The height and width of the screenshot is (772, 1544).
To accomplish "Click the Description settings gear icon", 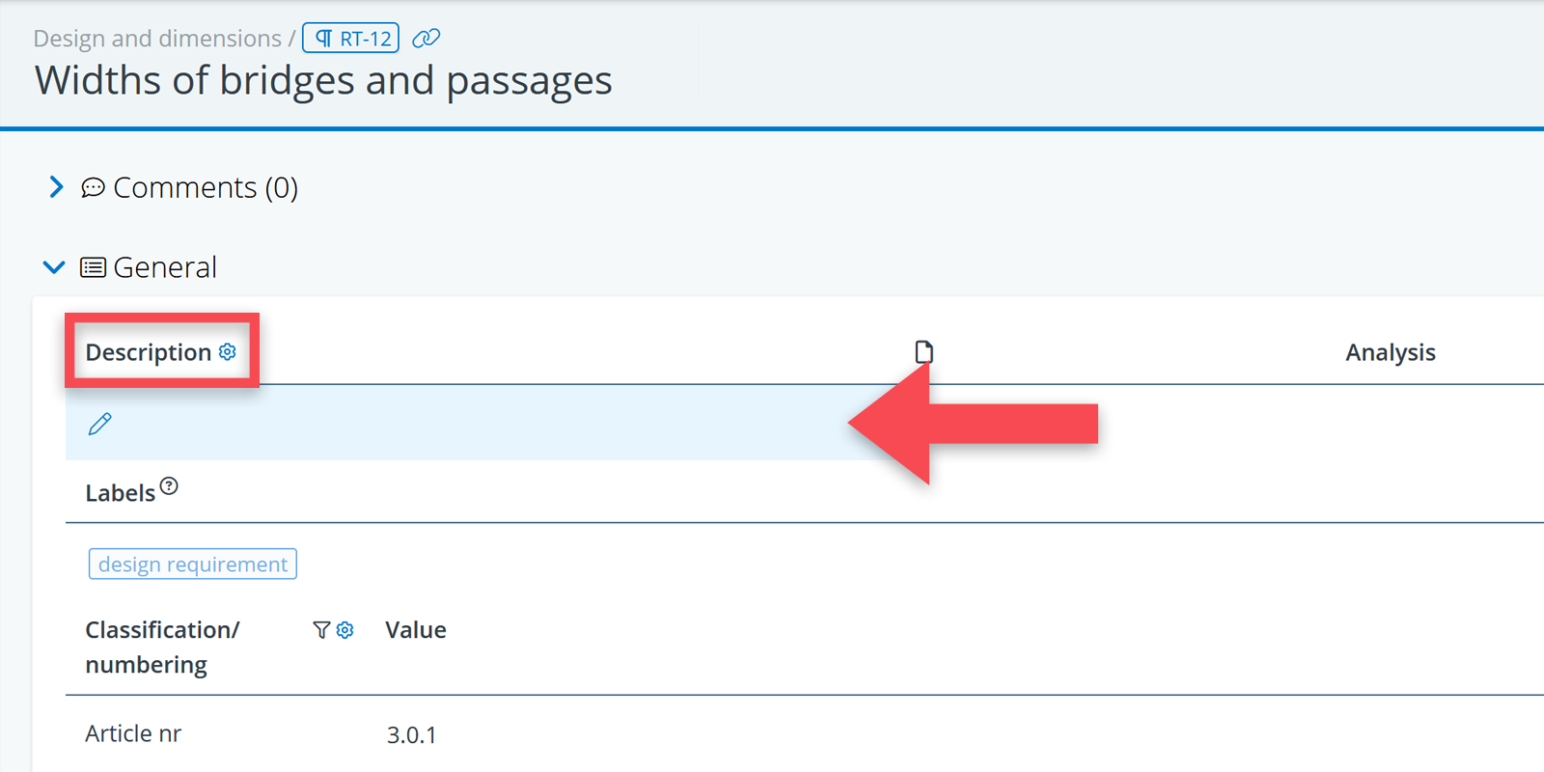I will point(228,352).
